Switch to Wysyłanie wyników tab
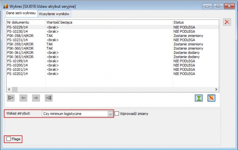 (x=54, y=14)
